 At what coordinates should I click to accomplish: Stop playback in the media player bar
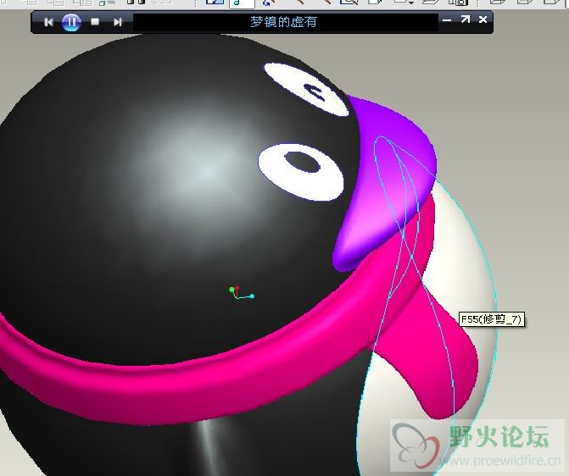point(95,22)
